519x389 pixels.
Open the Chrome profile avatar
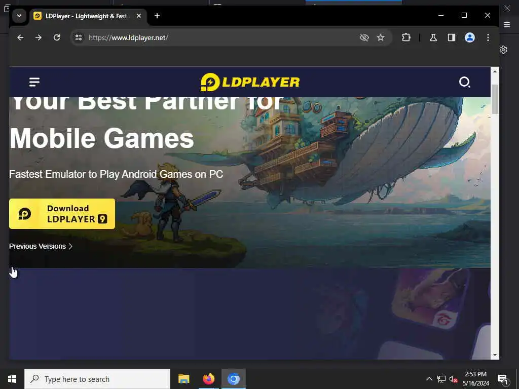[x=470, y=37]
